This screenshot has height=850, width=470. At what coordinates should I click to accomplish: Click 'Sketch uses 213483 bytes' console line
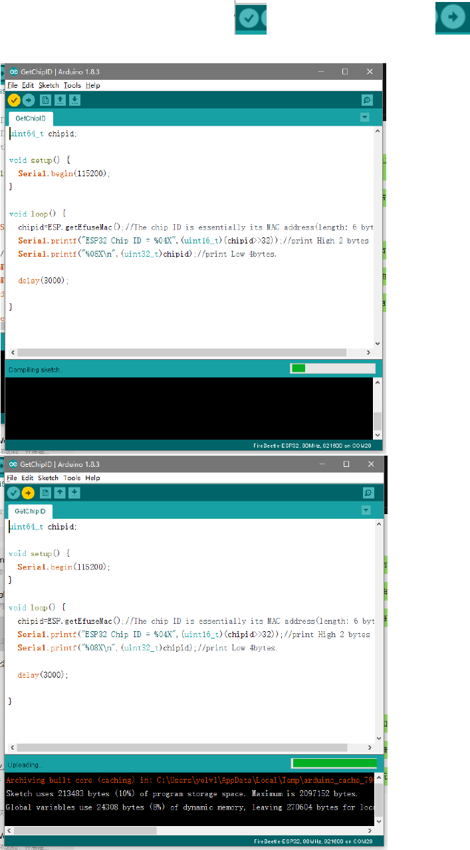(181, 793)
